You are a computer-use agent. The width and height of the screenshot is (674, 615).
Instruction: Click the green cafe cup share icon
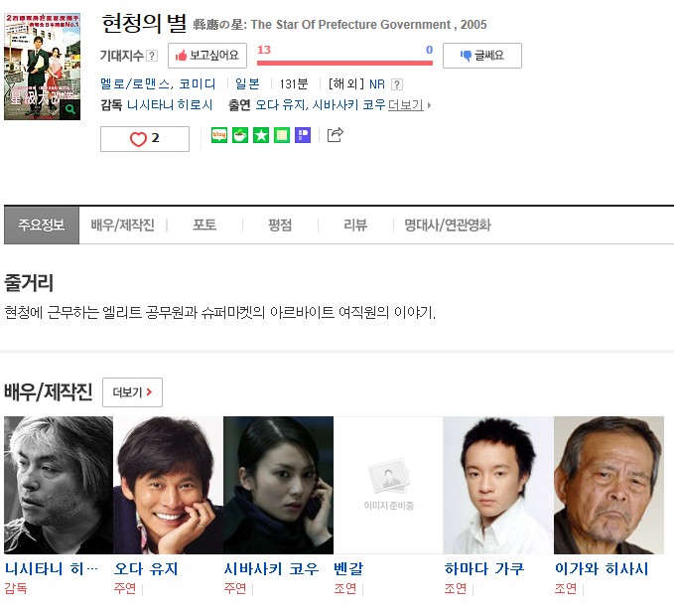[240, 135]
